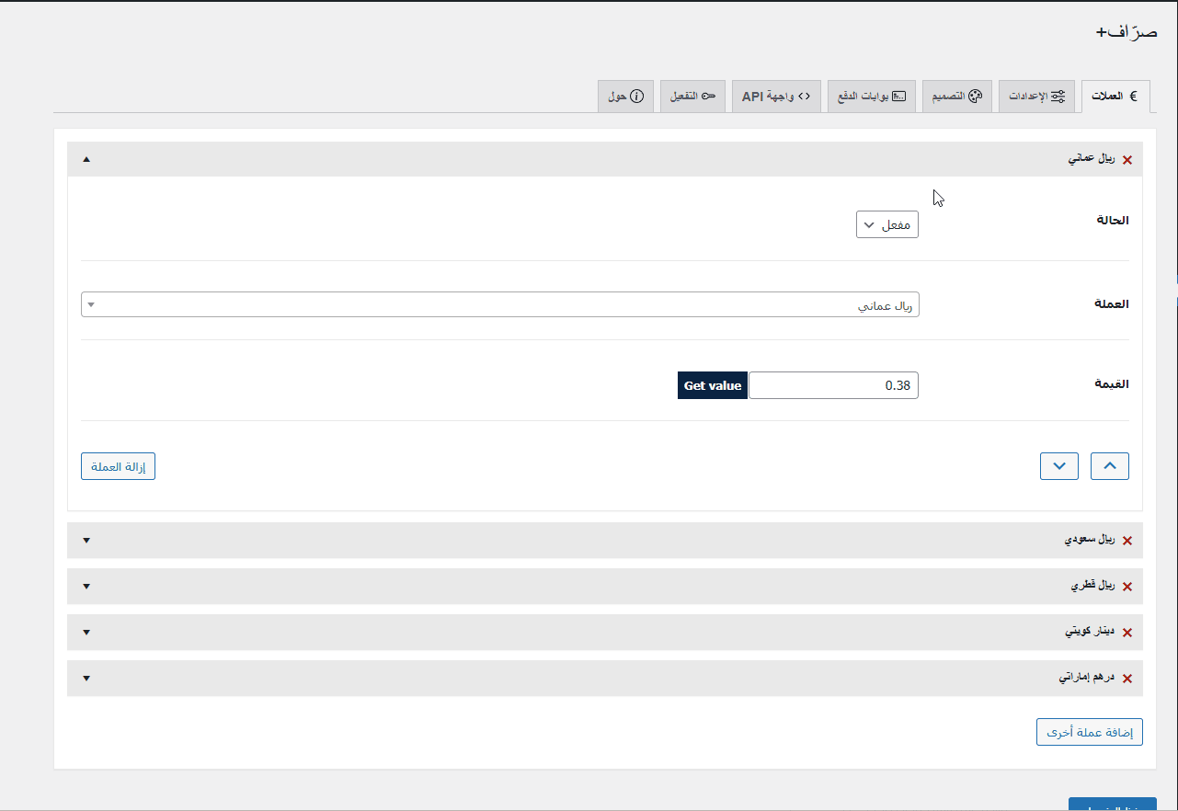This screenshot has height=811, width=1178.
Task: Open the العملة currency selection combo box
Action: [500, 304]
